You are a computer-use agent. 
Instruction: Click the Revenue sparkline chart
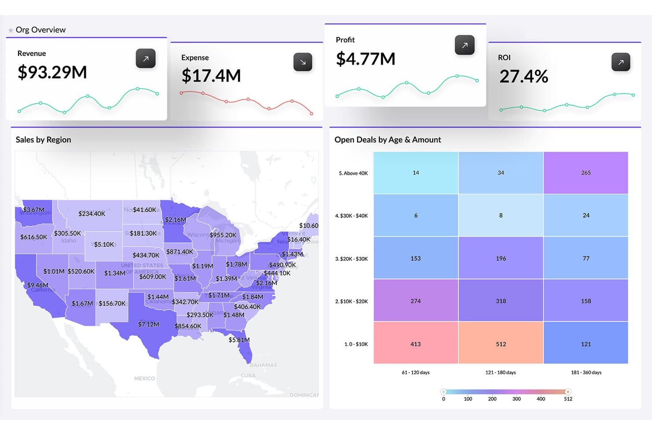click(x=88, y=100)
